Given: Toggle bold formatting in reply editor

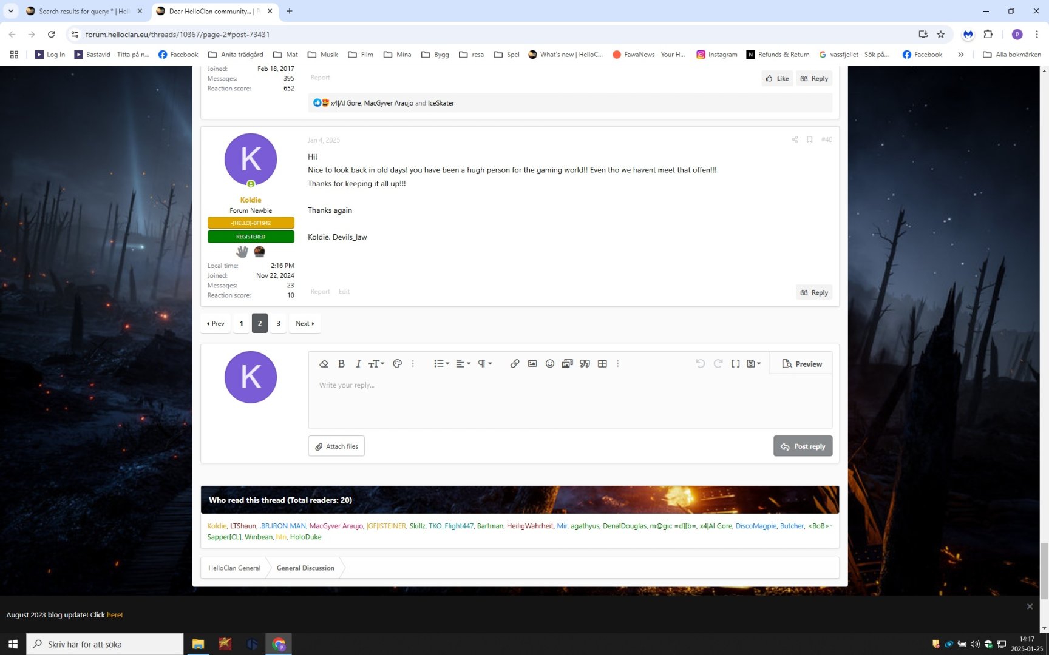Looking at the screenshot, I should pyautogui.click(x=341, y=364).
